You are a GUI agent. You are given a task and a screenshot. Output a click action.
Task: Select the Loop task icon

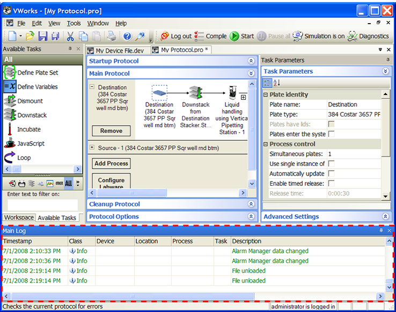(10, 158)
